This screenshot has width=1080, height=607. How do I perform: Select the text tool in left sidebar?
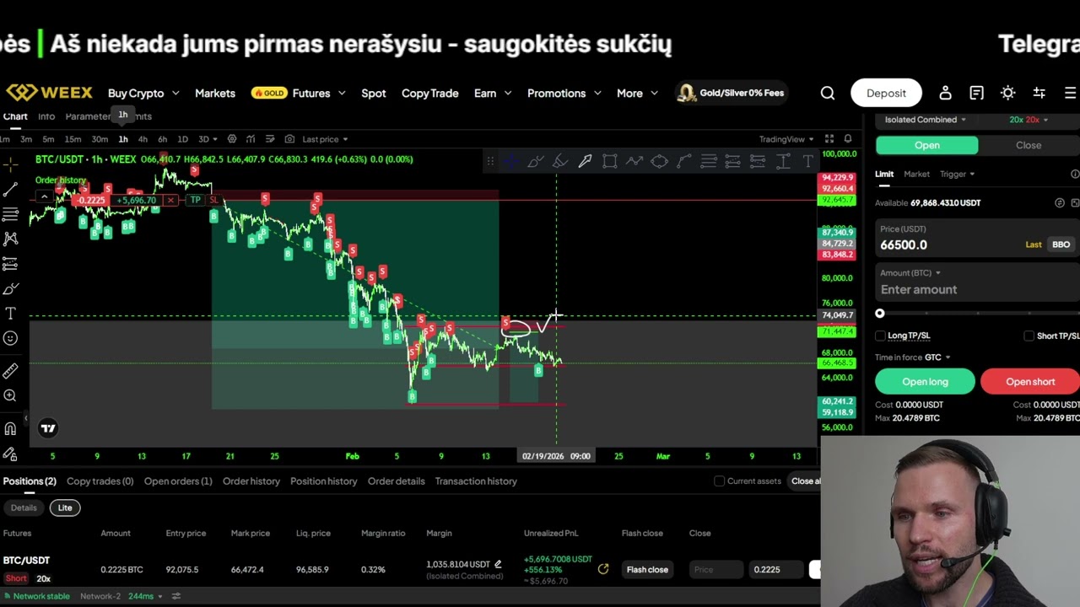10,314
